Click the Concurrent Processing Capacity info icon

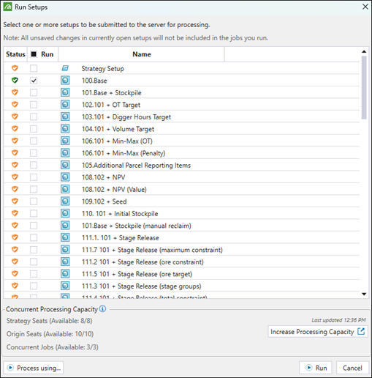[103, 309]
